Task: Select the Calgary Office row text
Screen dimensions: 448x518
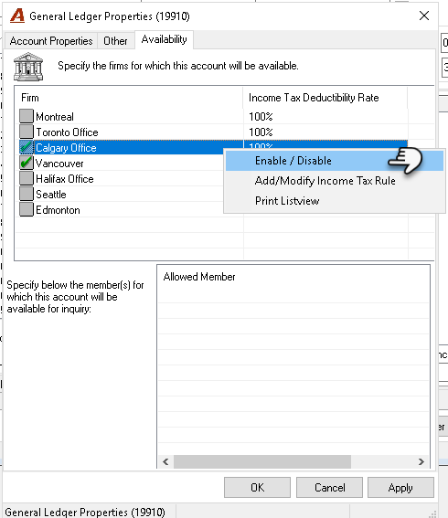Action: (x=66, y=148)
